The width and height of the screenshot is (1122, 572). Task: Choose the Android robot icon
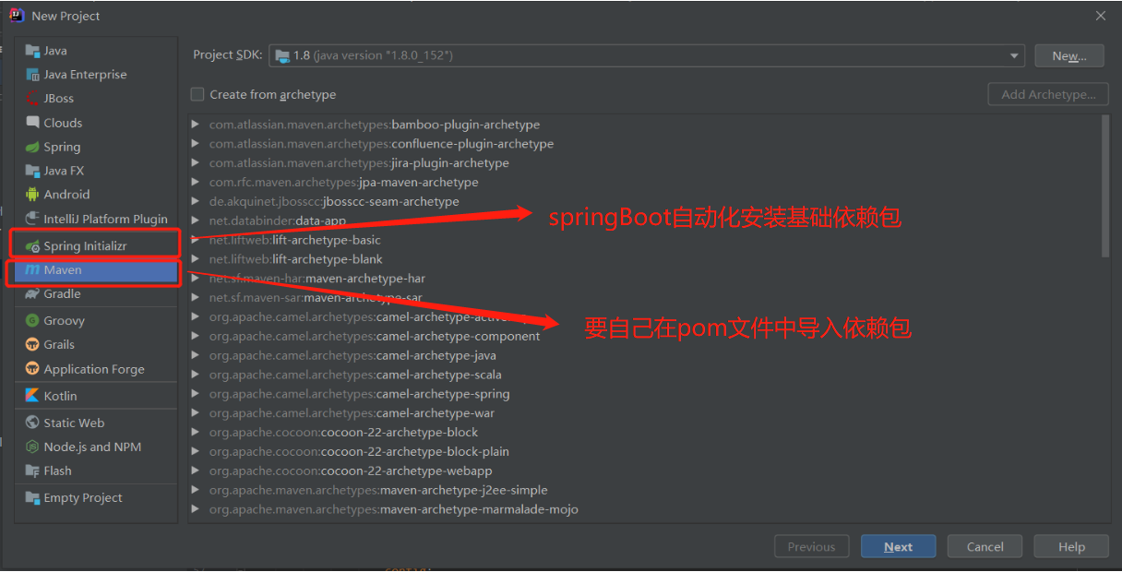tap(33, 195)
